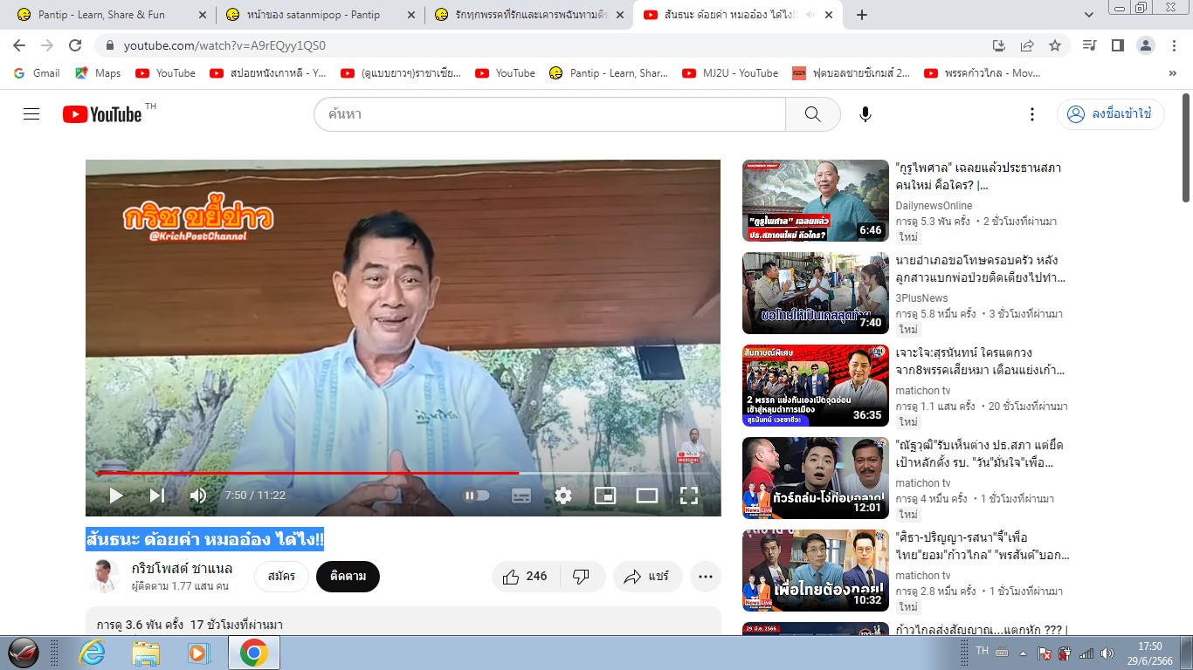
Task: Focus the ค้นหา search box
Action: pyautogui.click(x=550, y=114)
